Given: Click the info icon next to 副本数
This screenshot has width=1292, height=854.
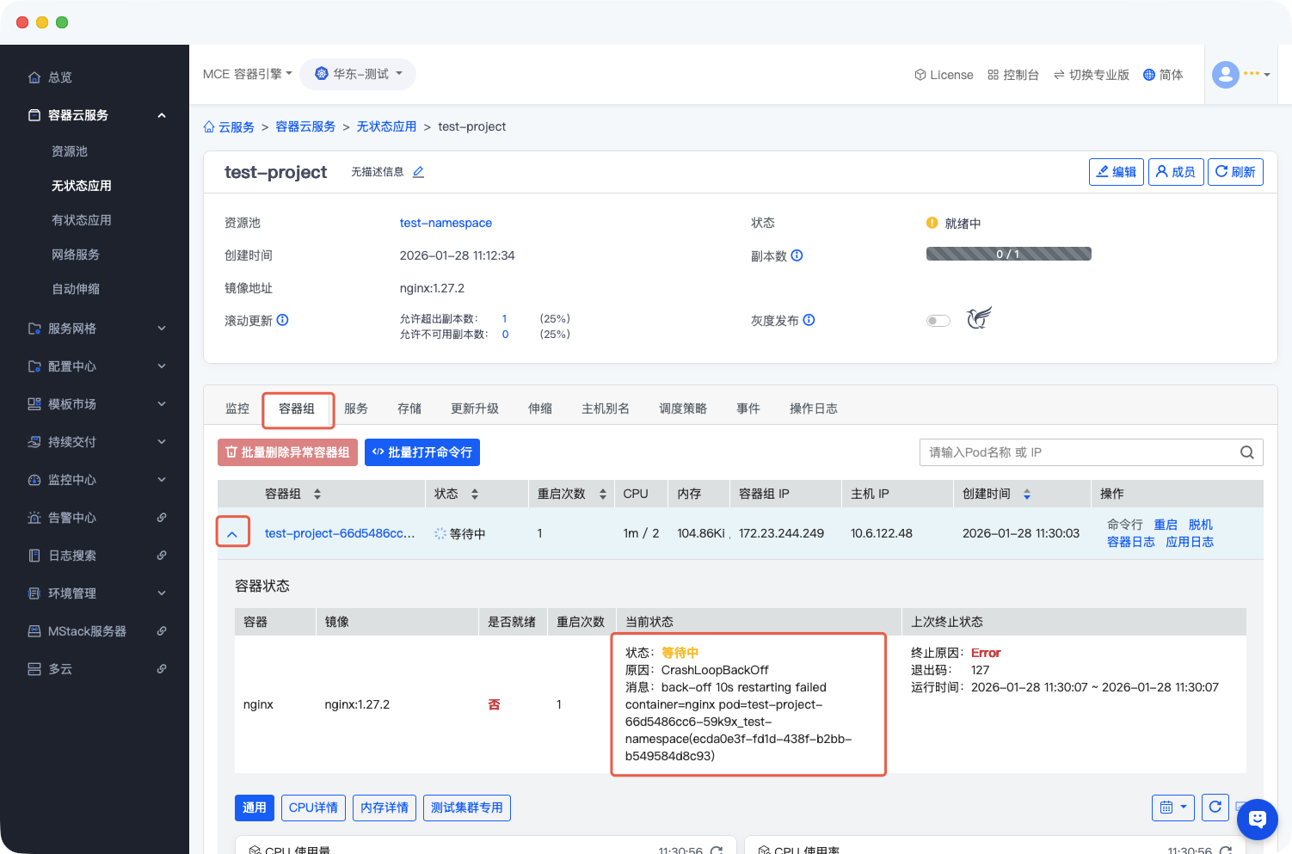Looking at the screenshot, I should click(797, 255).
